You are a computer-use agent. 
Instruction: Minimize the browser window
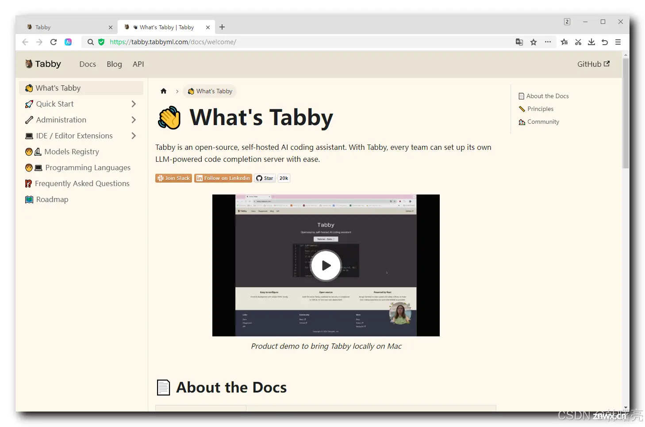coord(585,22)
